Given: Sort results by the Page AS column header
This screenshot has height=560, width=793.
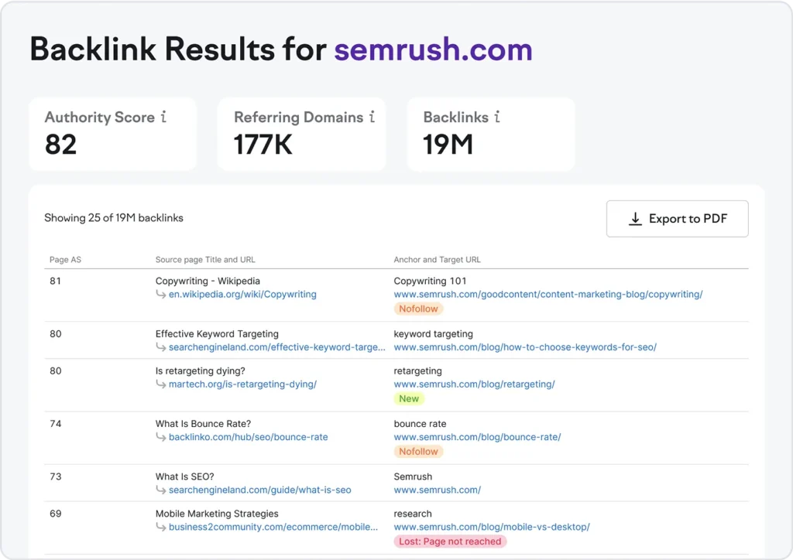Looking at the screenshot, I should (x=65, y=259).
